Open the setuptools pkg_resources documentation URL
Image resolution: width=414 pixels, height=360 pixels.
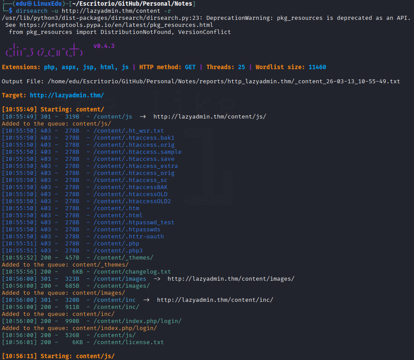pos(116,25)
